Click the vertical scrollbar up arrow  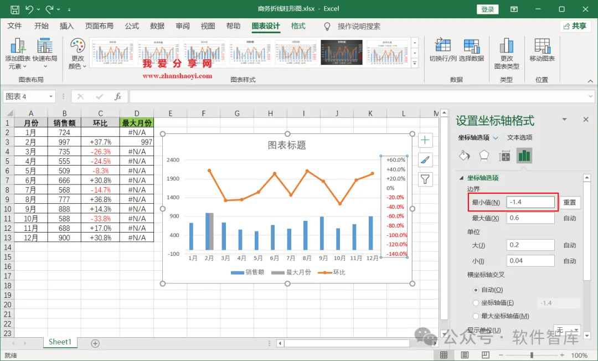pos(444,113)
